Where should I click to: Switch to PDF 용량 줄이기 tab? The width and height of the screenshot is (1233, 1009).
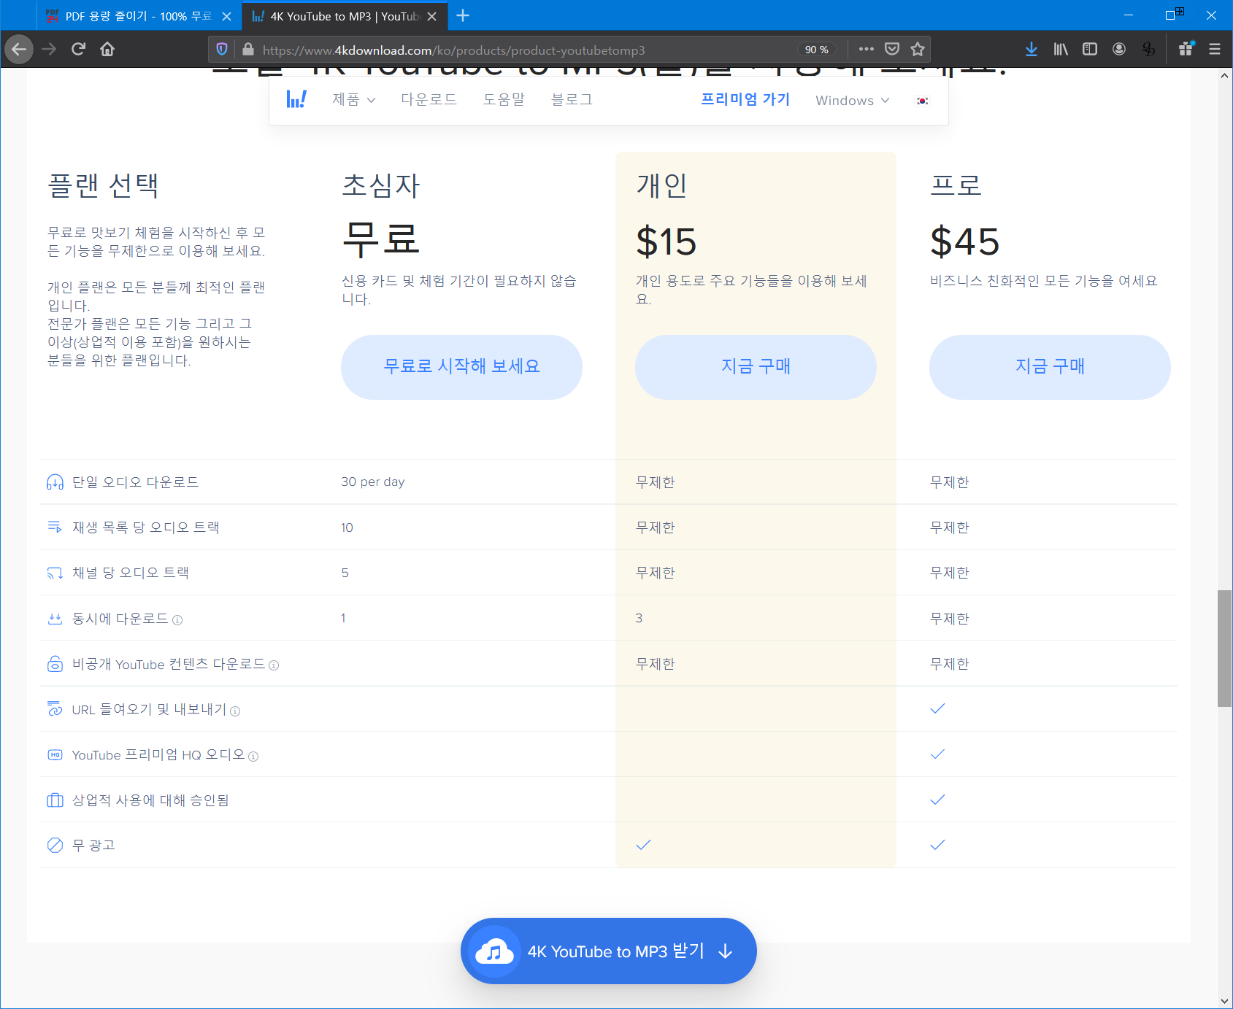pos(139,16)
